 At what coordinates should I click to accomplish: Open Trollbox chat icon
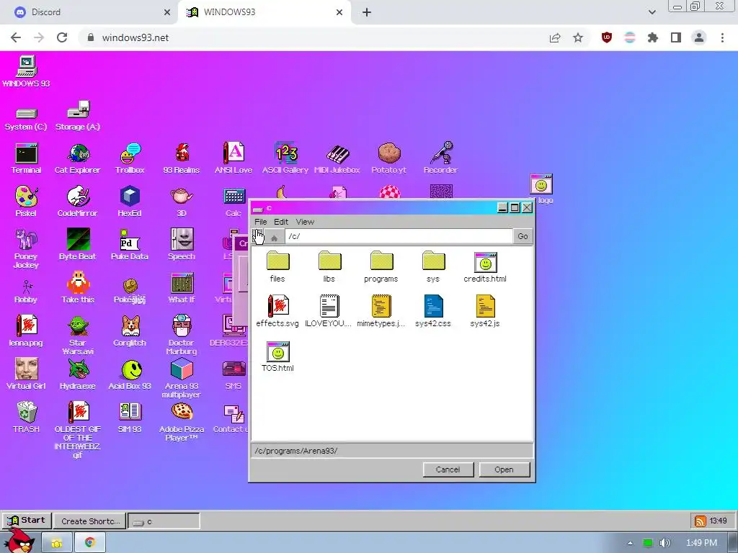130,158
